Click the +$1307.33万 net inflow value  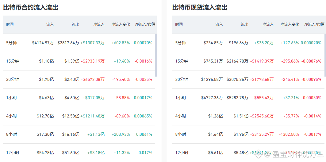(93, 43)
